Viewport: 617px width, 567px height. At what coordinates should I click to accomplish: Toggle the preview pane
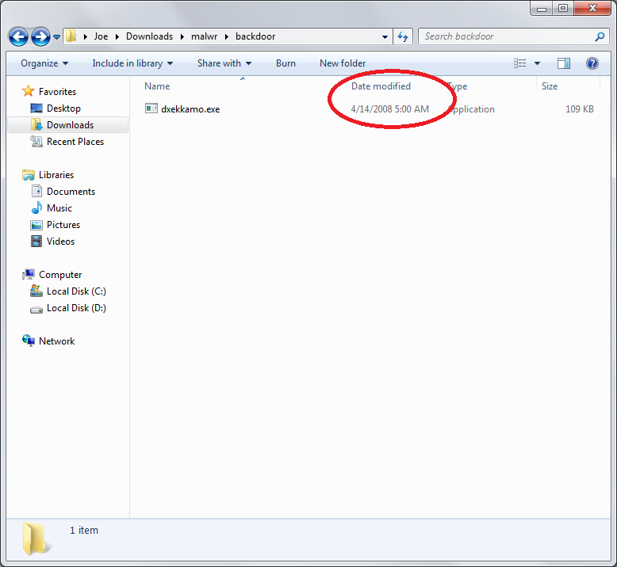click(x=564, y=63)
